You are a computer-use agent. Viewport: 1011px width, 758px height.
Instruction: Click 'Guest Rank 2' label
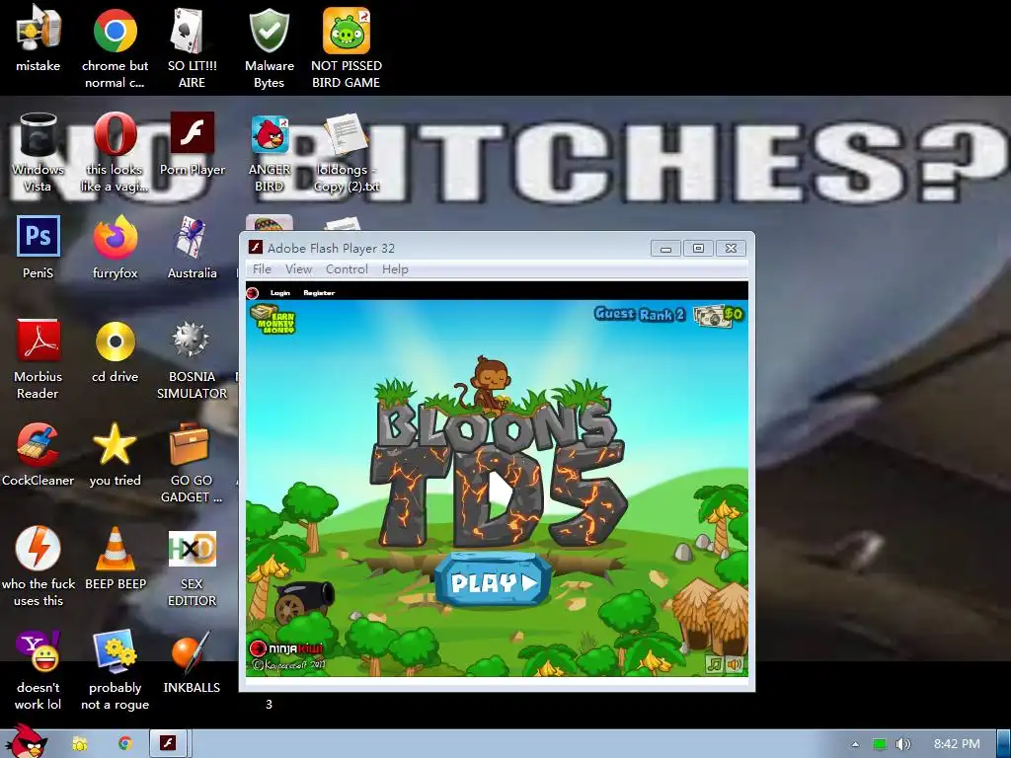(x=639, y=314)
